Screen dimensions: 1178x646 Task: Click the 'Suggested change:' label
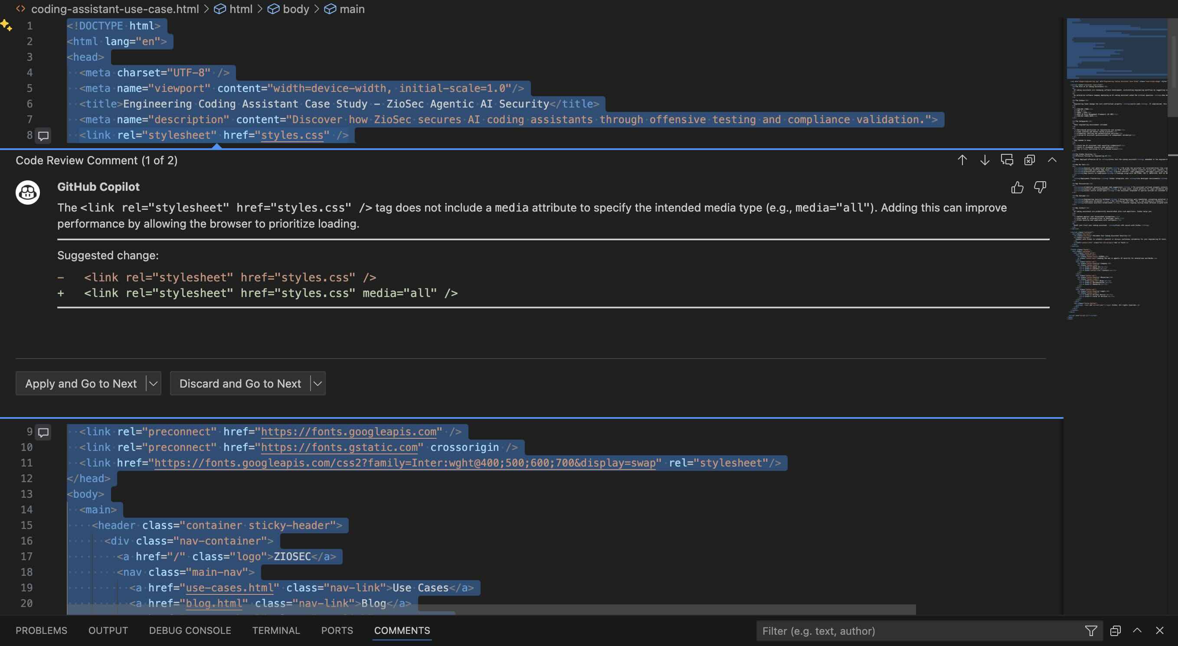coord(108,255)
